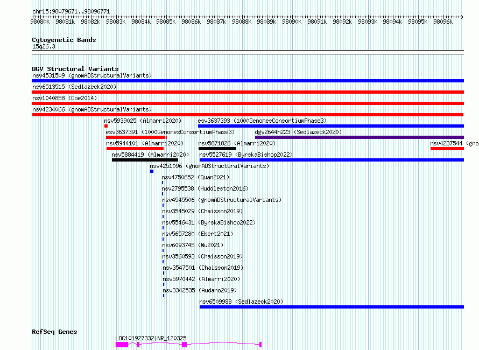Open the nsv4237544 variant label

pyautogui.click(x=454, y=143)
